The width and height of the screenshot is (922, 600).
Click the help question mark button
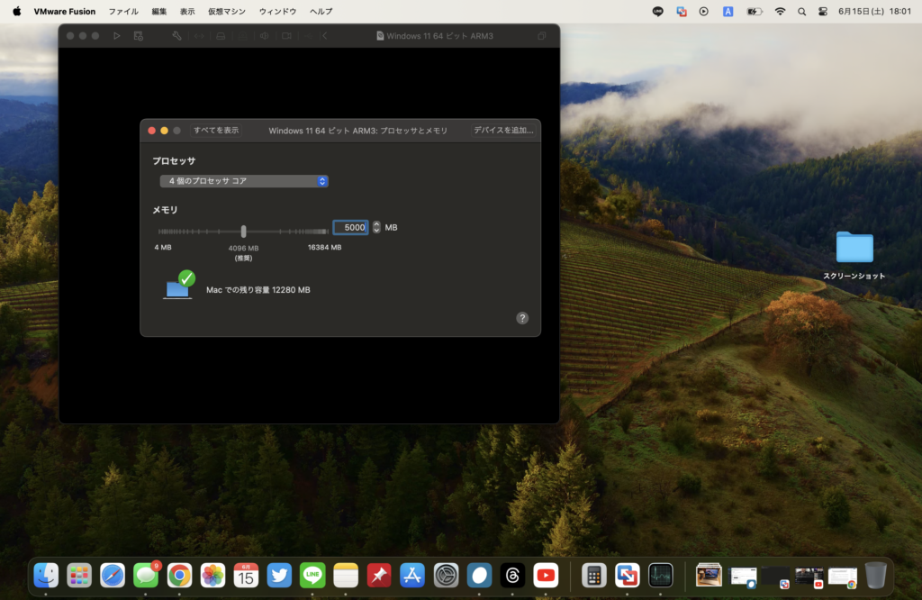click(x=522, y=318)
